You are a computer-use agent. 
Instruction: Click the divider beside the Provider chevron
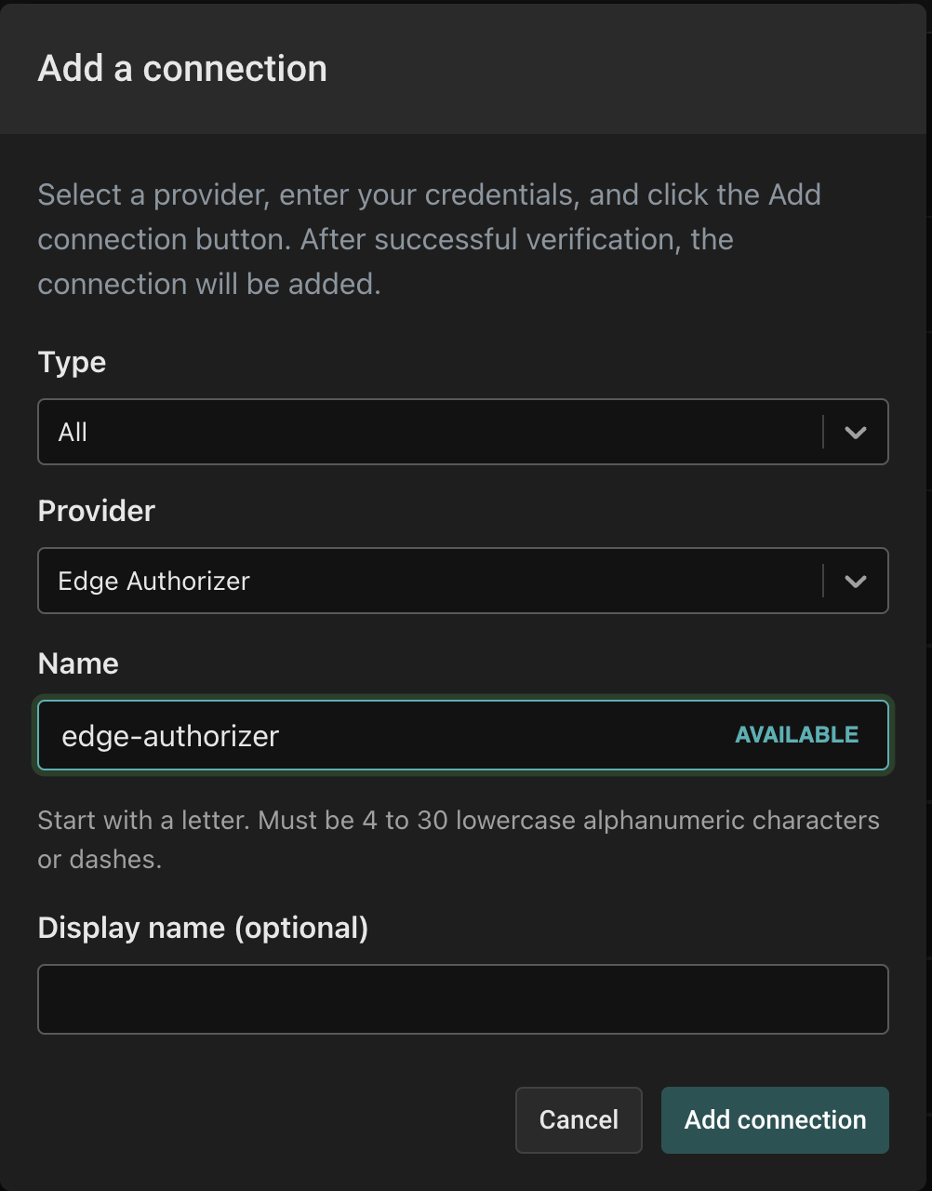[x=823, y=582]
